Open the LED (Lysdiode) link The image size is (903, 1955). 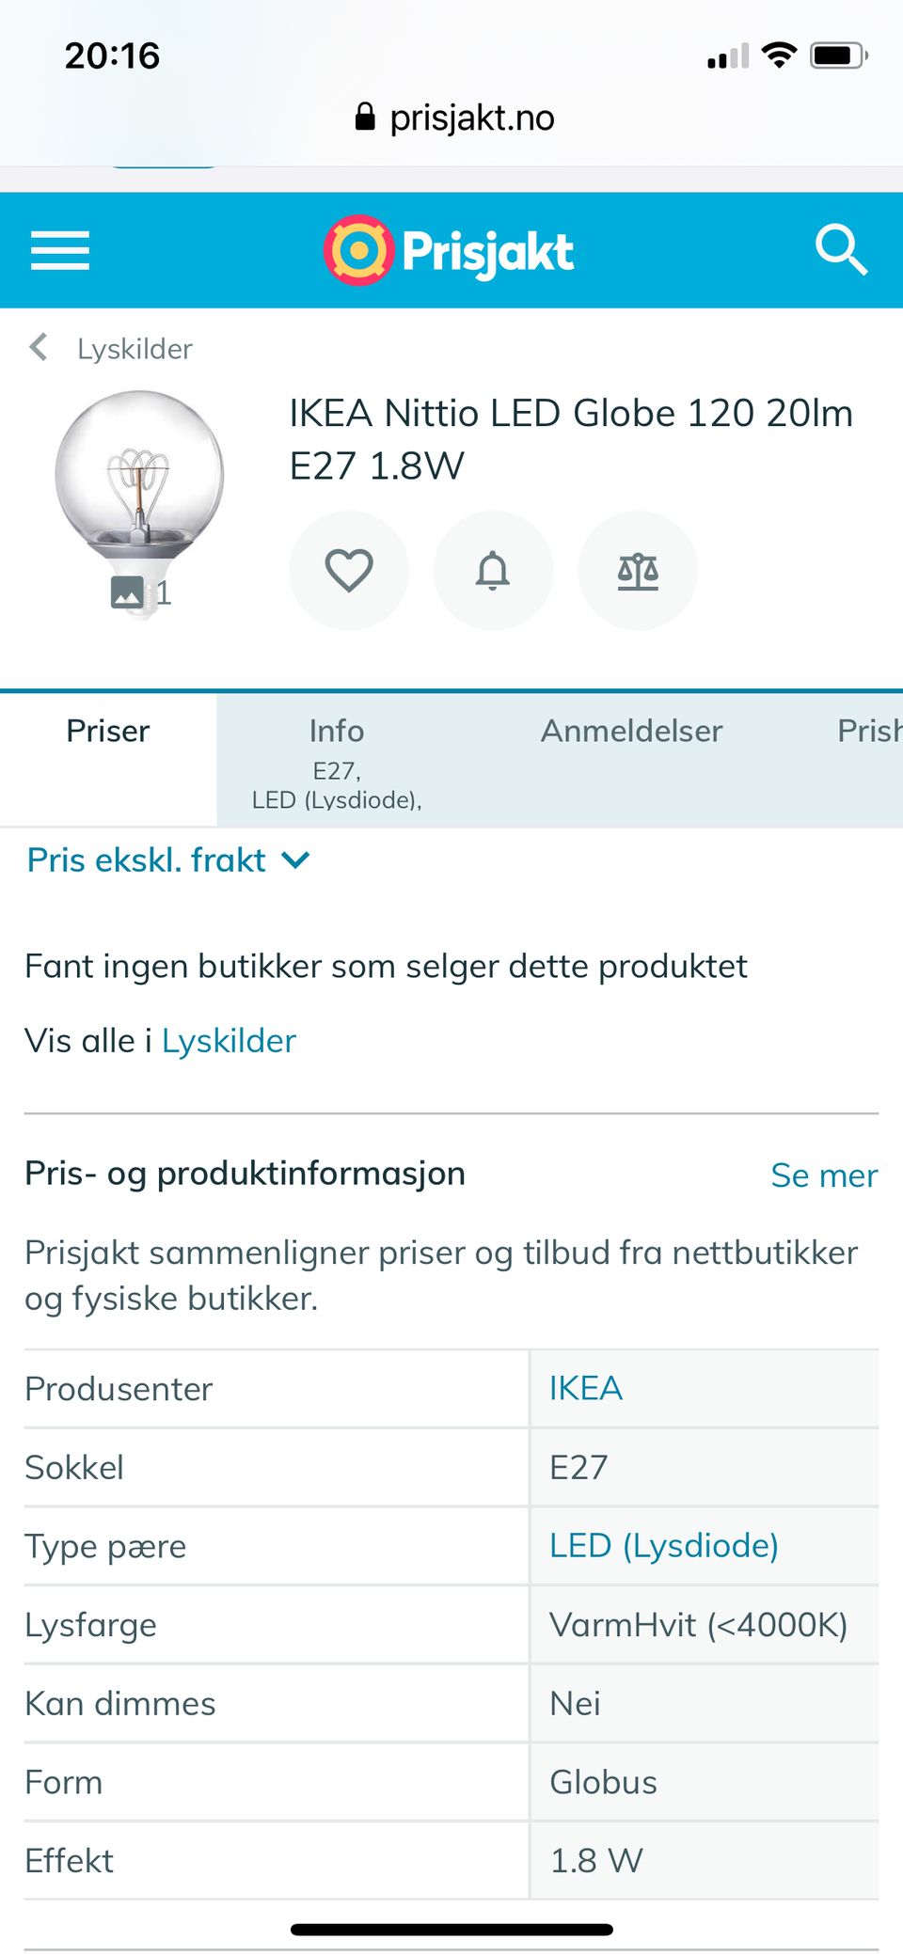[x=663, y=1546]
